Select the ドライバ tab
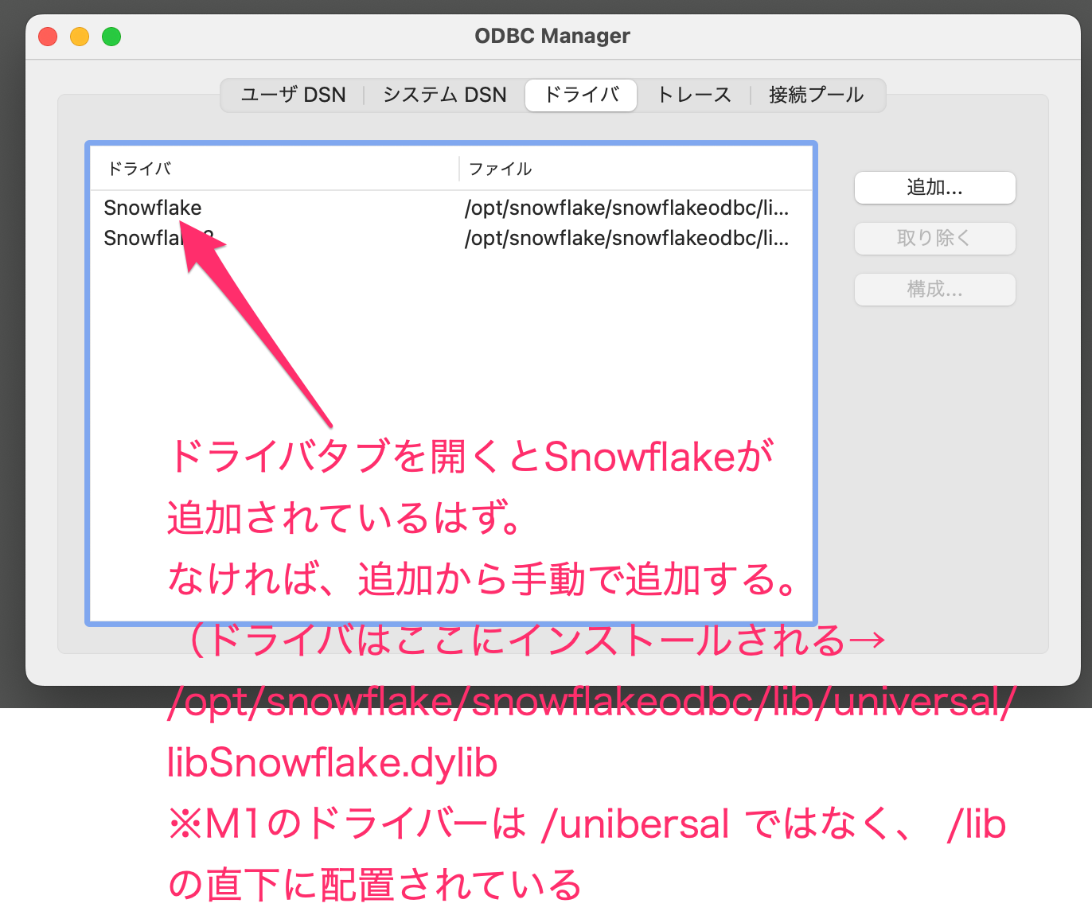Screen dimensions: 1092x915 581,95
